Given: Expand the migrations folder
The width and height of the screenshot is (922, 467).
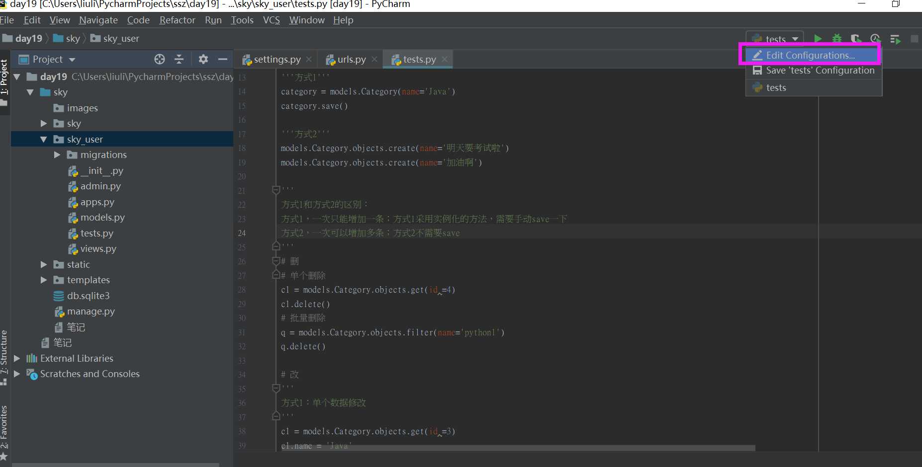Looking at the screenshot, I should click(x=57, y=155).
